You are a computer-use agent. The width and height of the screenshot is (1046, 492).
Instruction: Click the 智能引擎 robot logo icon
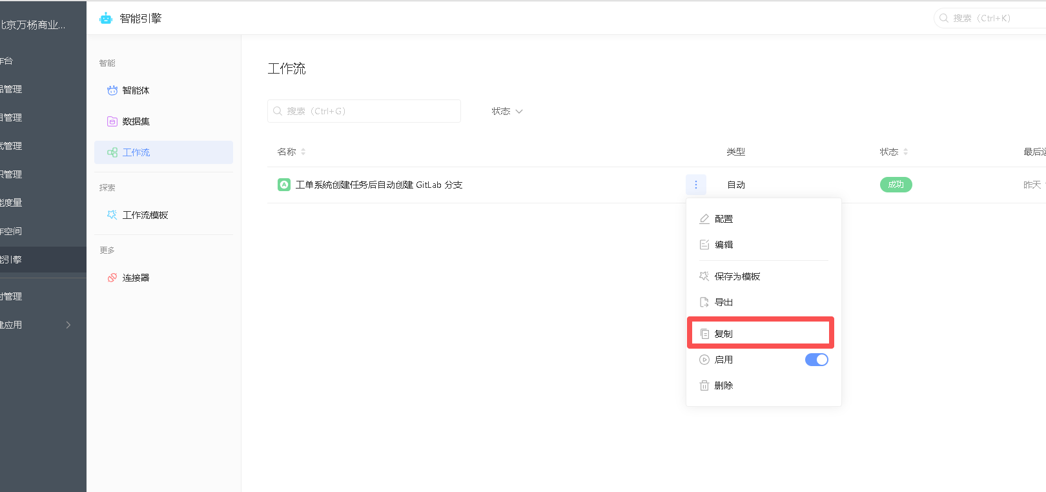(x=106, y=19)
